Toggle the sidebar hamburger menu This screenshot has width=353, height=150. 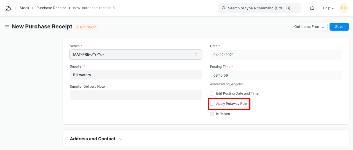coord(7,27)
